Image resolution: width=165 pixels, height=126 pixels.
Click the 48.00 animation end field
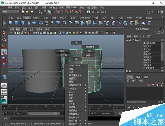[108, 113]
